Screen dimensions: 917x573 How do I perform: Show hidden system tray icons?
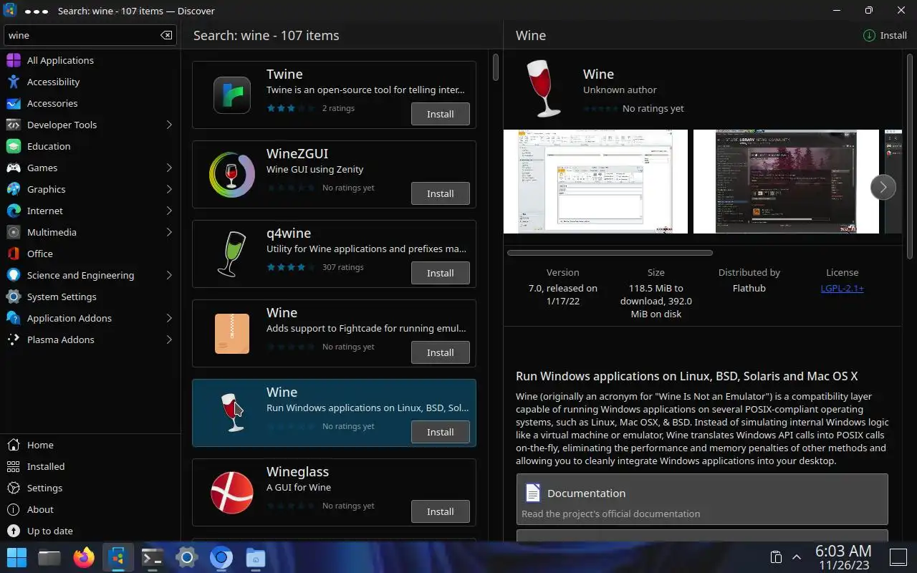[x=796, y=557]
